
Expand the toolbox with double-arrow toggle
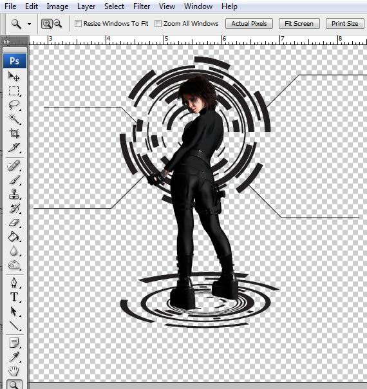coord(6,42)
